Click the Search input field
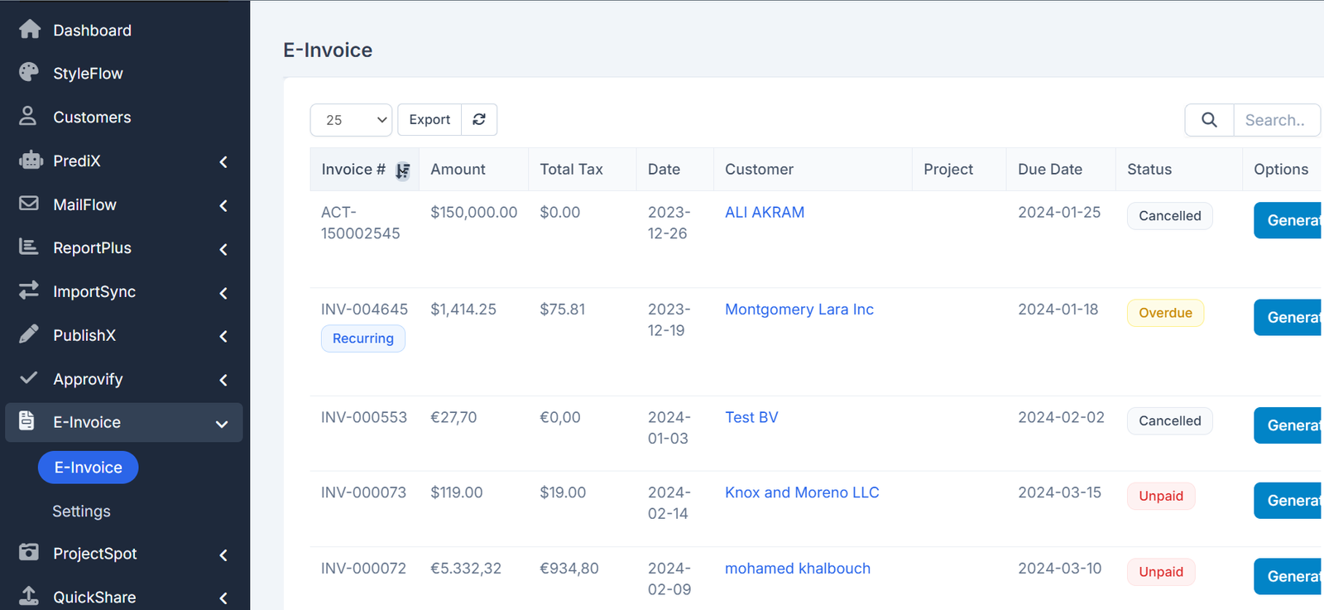The height and width of the screenshot is (610, 1324). pyautogui.click(x=1275, y=120)
